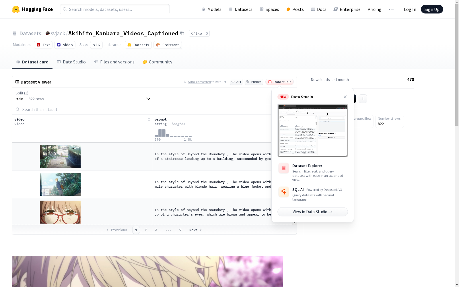The image size is (459, 287).
Task: Open Models in the top navigation
Action: [x=211, y=9]
